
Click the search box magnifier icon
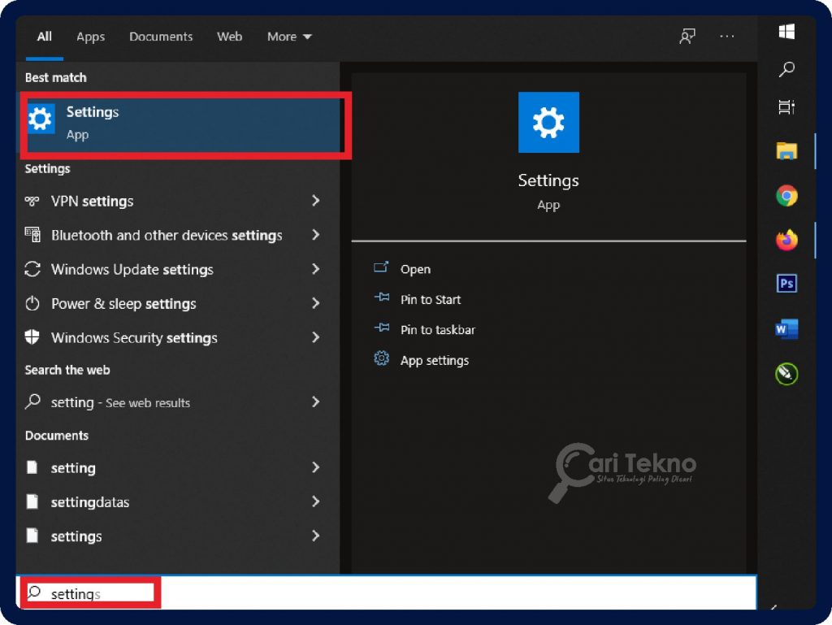(34, 592)
